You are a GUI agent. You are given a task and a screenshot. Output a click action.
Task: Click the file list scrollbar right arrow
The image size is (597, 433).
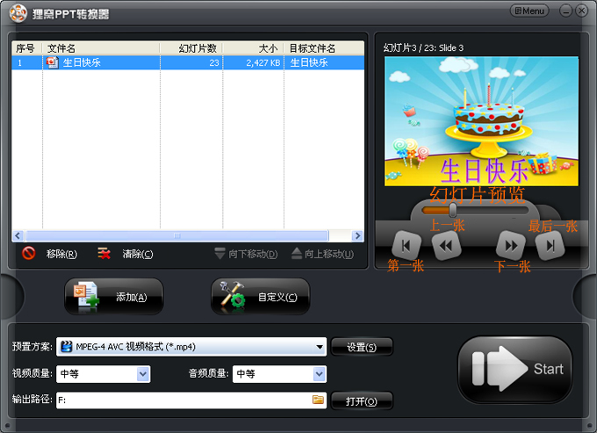point(357,235)
